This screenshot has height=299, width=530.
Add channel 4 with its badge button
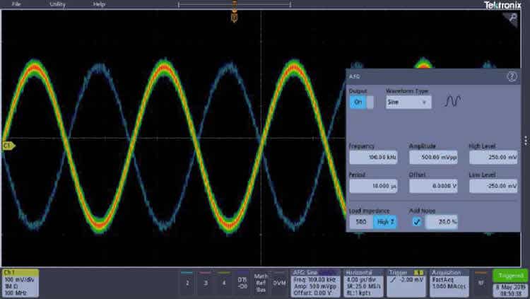pos(224,282)
